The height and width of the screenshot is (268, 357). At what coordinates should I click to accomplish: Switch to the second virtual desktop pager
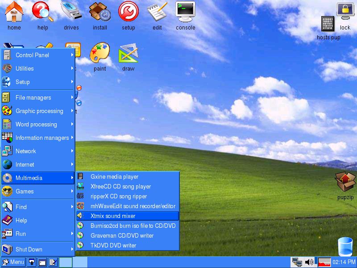[80, 262]
